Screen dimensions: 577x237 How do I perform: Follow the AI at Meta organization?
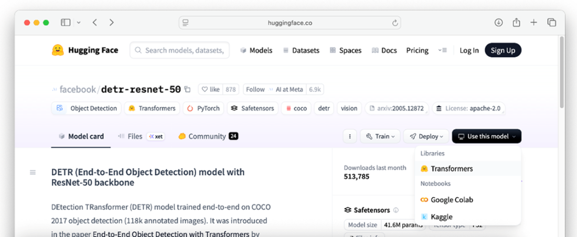pyautogui.click(x=255, y=90)
